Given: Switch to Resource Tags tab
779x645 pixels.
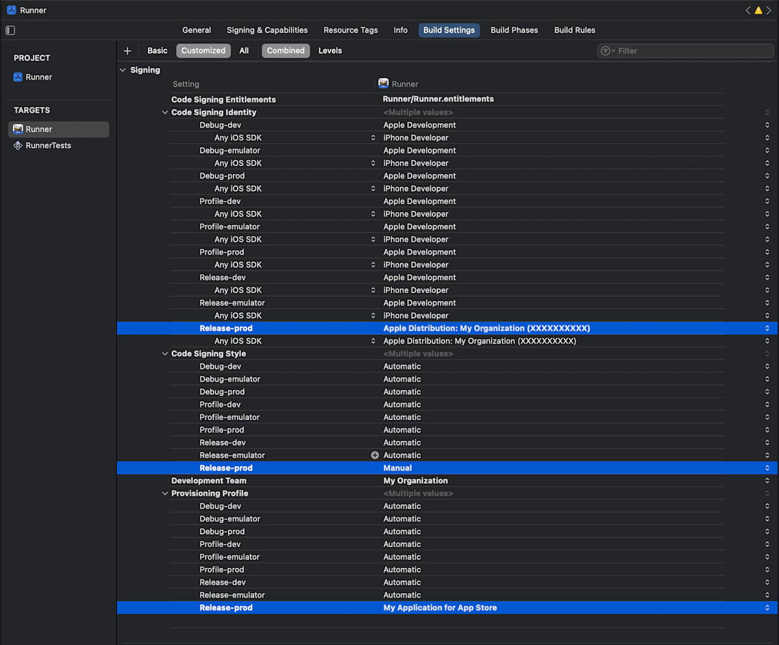Looking at the screenshot, I should click(x=351, y=30).
